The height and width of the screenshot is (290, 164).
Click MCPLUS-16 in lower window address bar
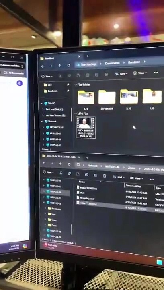coord(112,167)
